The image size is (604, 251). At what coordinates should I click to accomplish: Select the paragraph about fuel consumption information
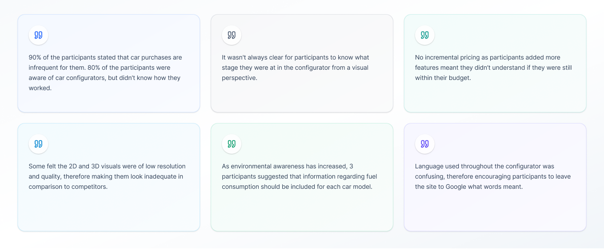pyautogui.click(x=300, y=176)
